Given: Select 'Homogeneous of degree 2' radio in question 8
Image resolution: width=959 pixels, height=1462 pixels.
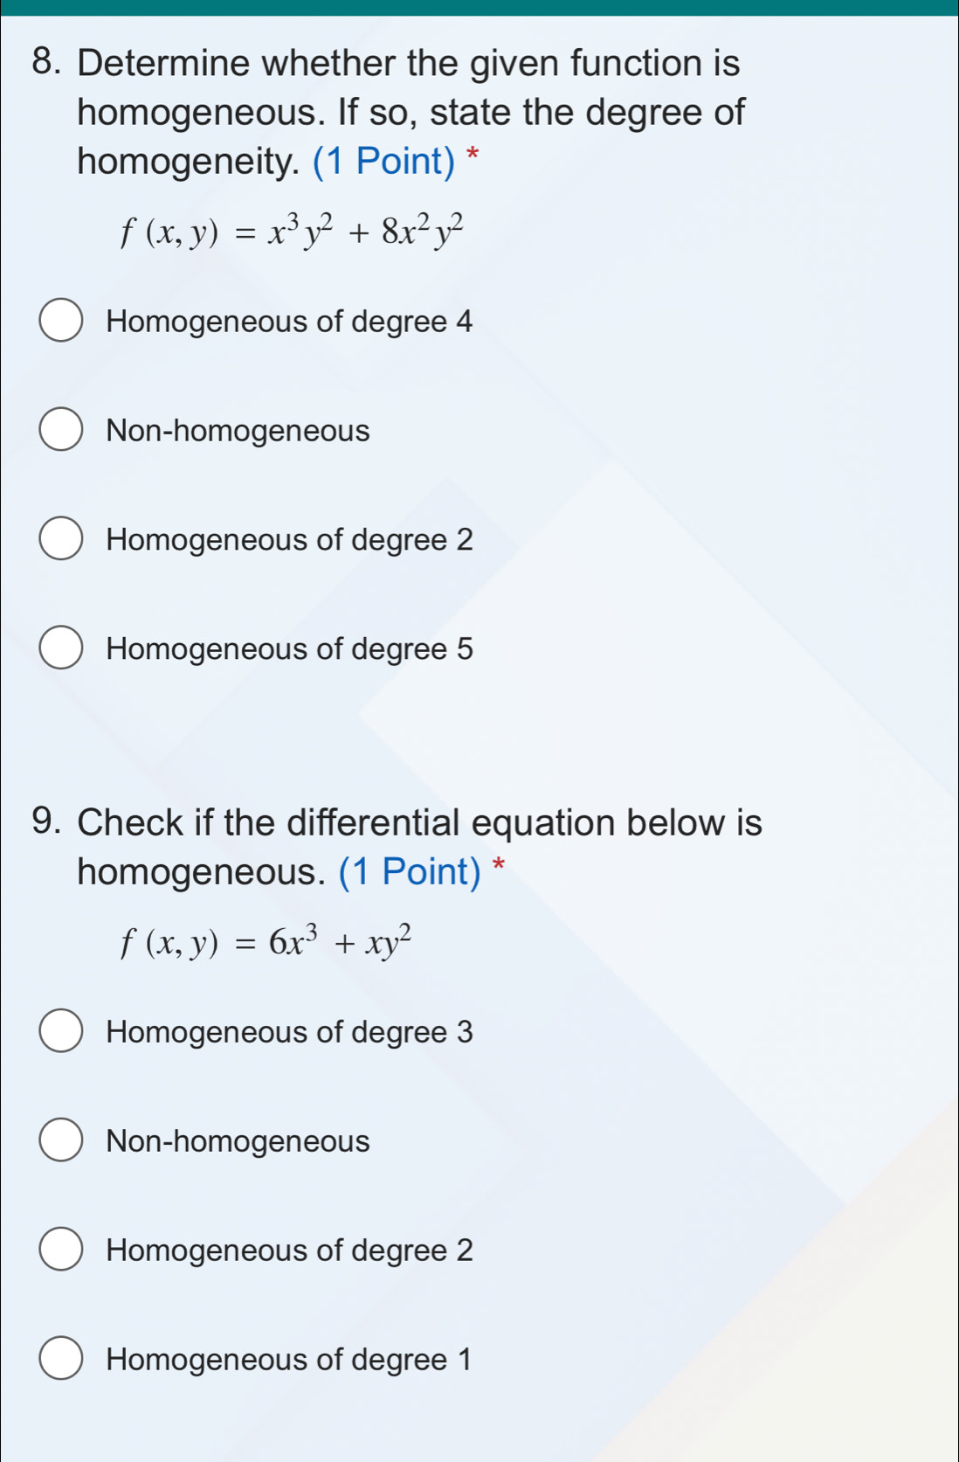Looking at the screenshot, I should [x=61, y=539].
